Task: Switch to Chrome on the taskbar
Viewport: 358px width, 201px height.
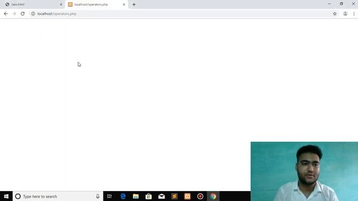Action: coord(213,196)
